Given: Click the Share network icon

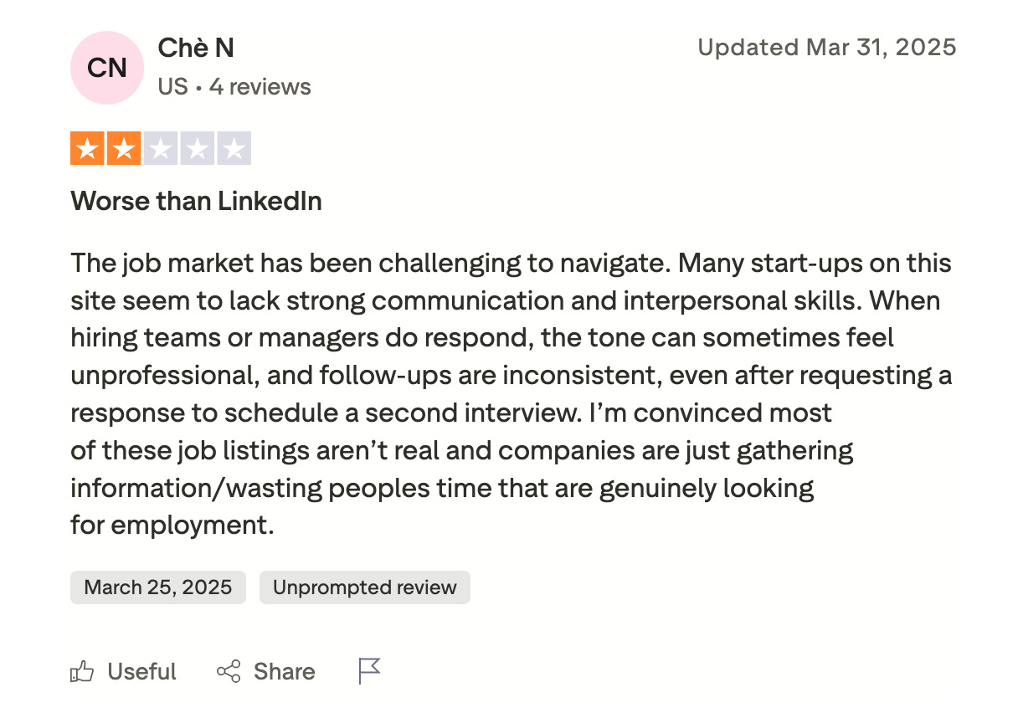Looking at the screenshot, I should (x=229, y=671).
